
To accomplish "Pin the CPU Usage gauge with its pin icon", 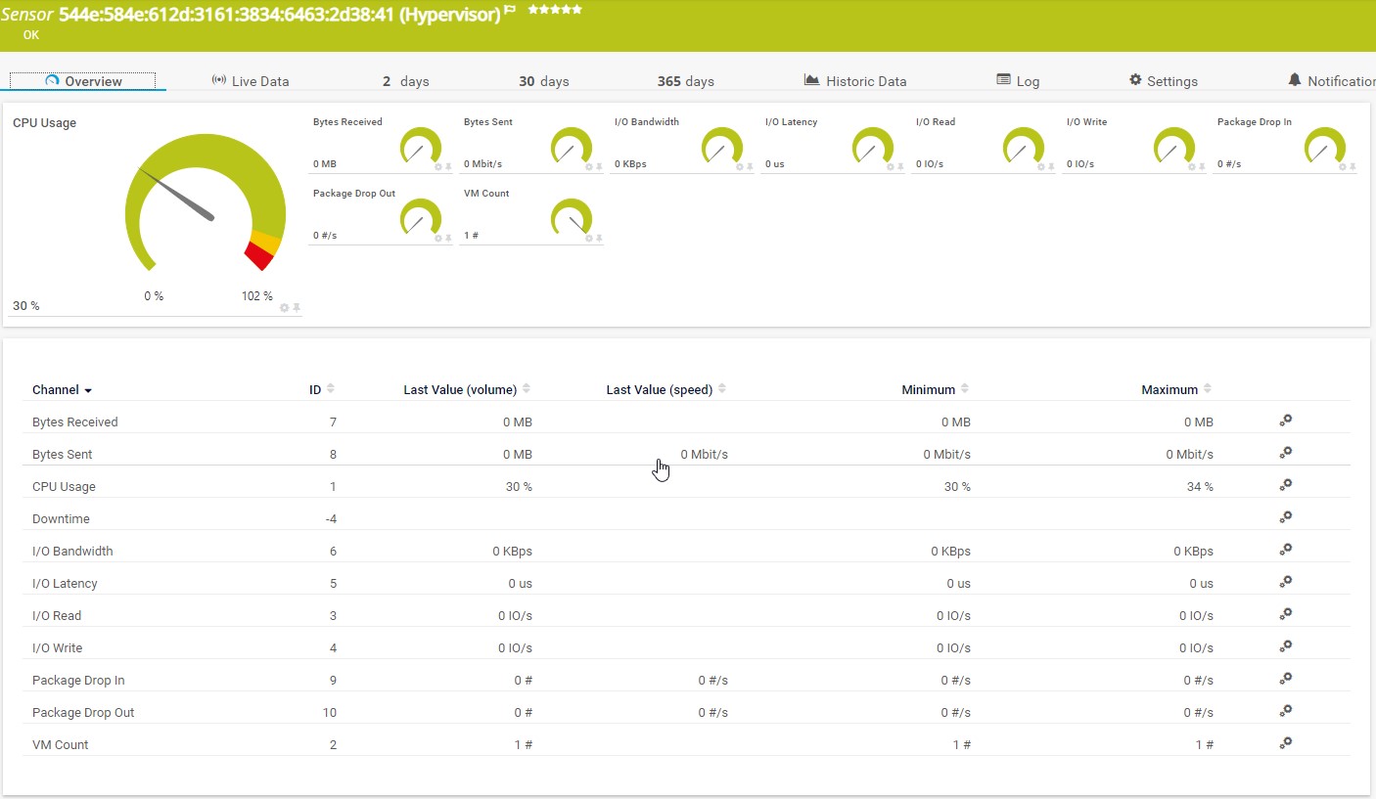I will (297, 307).
